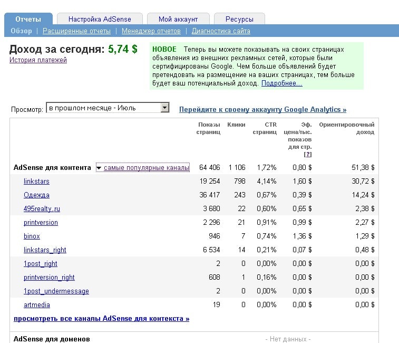The height and width of the screenshot is (343, 399).
Task: Open the 495realty.ru channel link
Action: (x=42, y=209)
